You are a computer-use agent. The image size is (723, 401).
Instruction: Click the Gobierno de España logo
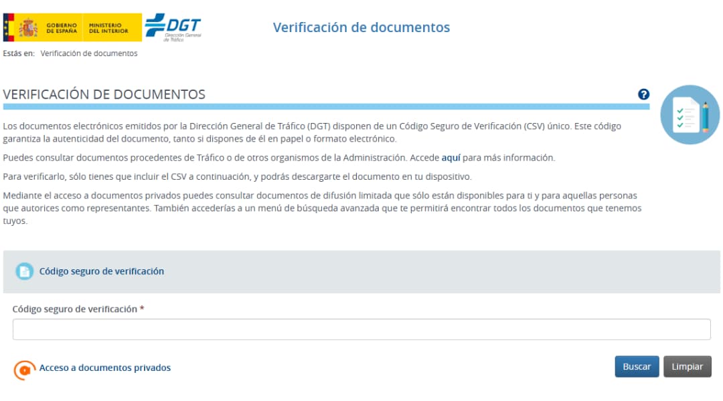43,27
